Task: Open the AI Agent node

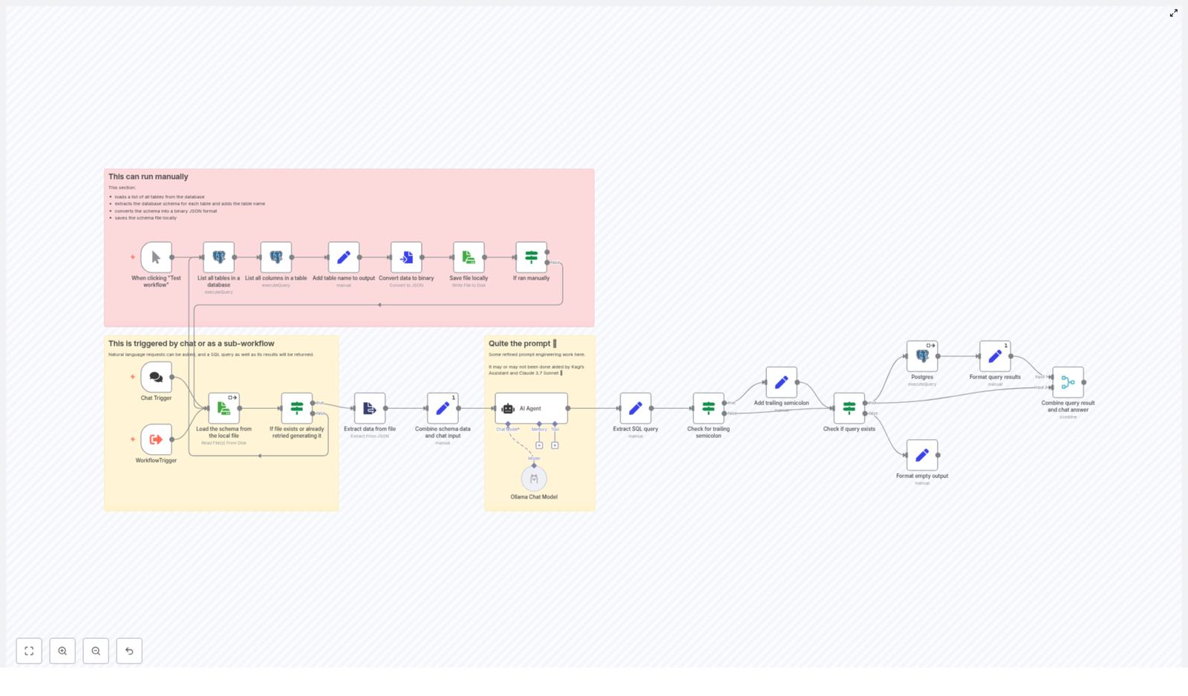Action: pos(532,408)
